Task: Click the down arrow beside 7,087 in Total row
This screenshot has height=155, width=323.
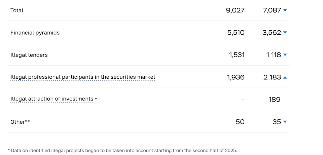Action: pos(285,10)
